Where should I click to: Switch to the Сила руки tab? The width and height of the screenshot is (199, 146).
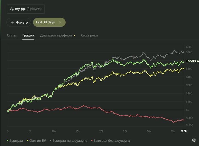pyautogui.click(x=89, y=36)
